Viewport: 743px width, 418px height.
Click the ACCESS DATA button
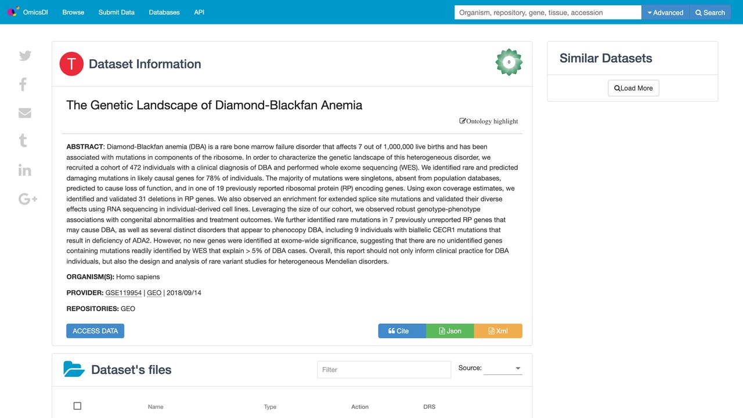(95, 331)
